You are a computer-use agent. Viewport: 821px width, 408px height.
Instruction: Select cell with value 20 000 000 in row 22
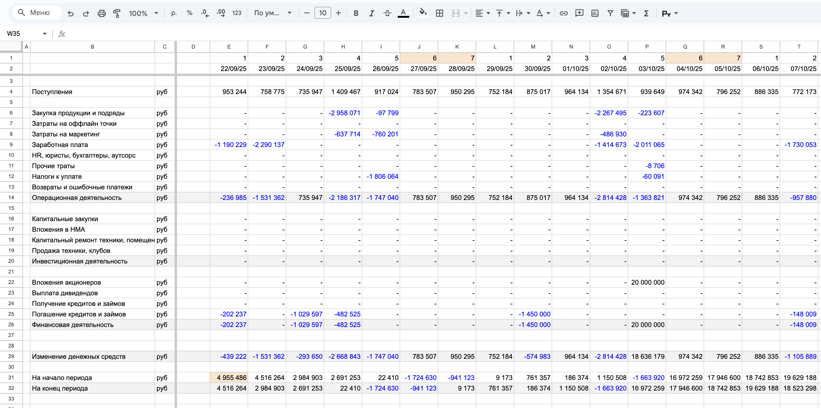pos(647,282)
